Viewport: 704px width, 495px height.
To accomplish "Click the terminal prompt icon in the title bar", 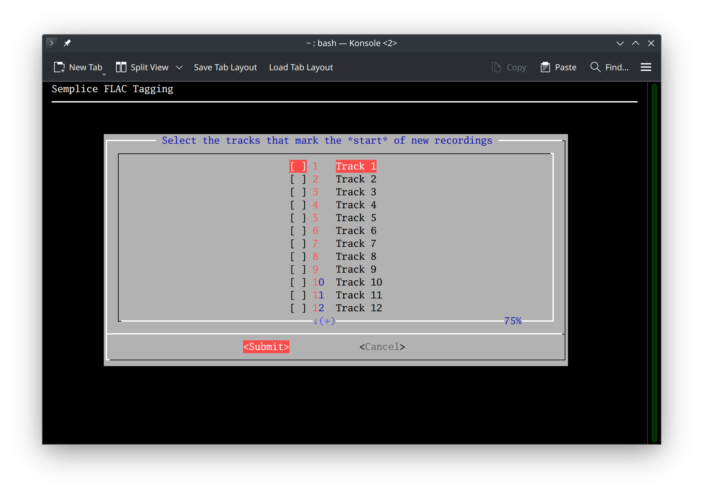I will (x=52, y=43).
